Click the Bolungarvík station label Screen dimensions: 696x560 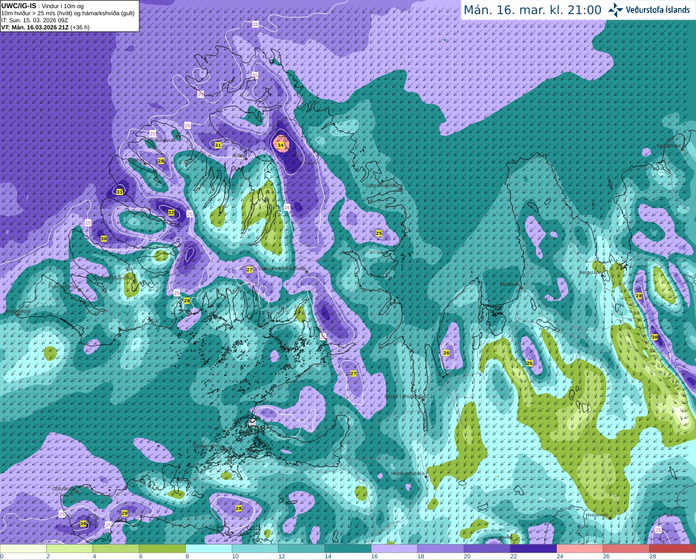tap(163, 140)
